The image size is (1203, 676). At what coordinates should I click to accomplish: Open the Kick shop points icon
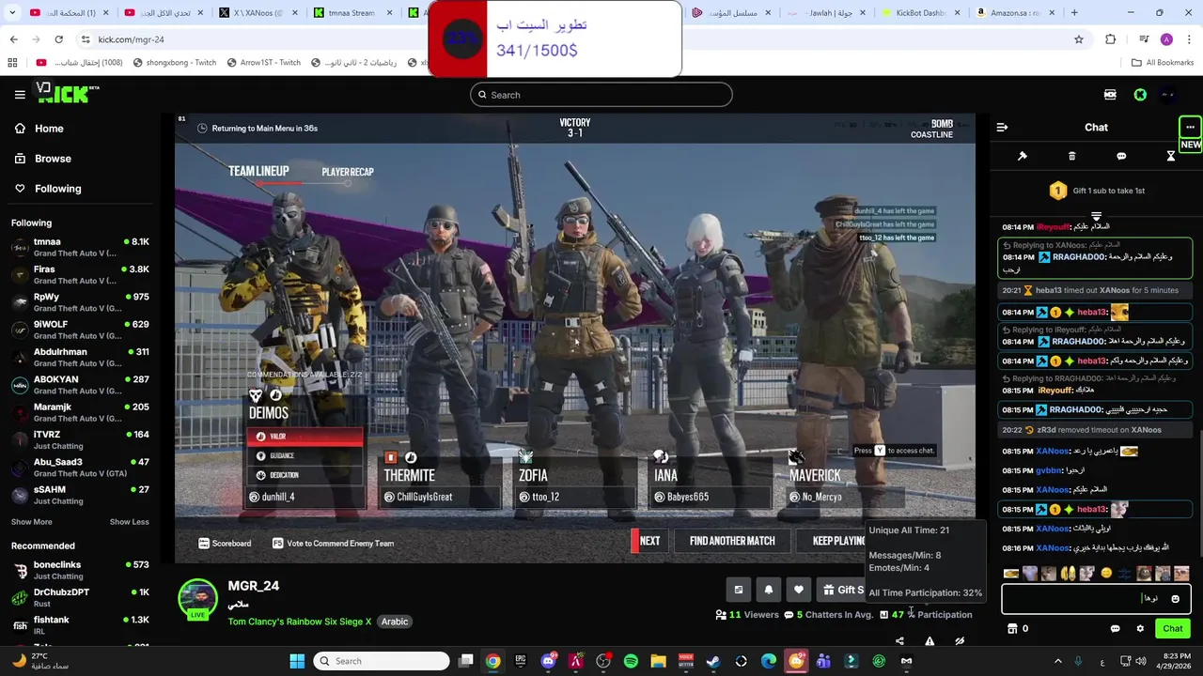(1012, 629)
